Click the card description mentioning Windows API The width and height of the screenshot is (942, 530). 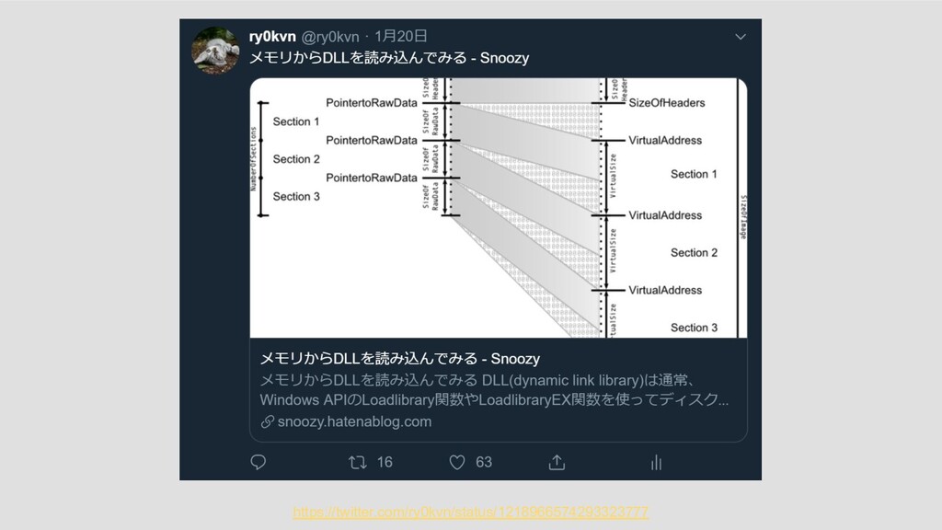tap(494, 390)
